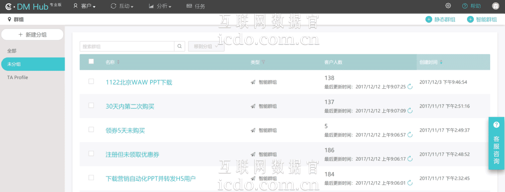Screen dimensions: 505x192
Task: Select TA Profile group in sidebar
Action: tap(17, 78)
